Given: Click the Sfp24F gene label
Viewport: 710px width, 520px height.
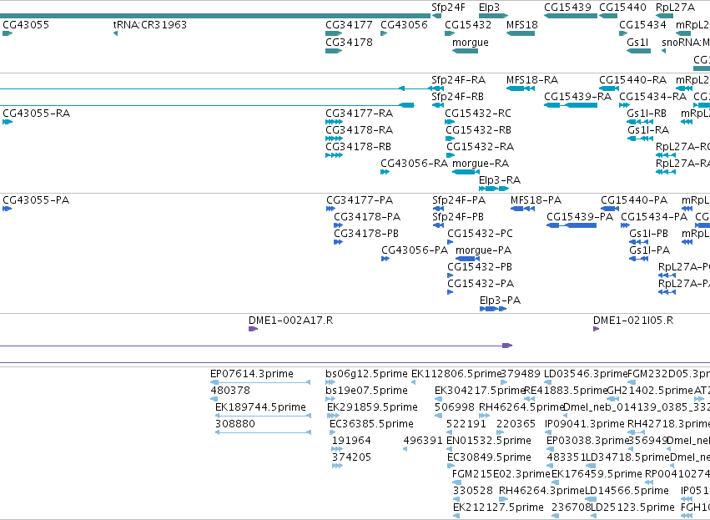Looking at the screenshot, I should [x=448, y=8].
